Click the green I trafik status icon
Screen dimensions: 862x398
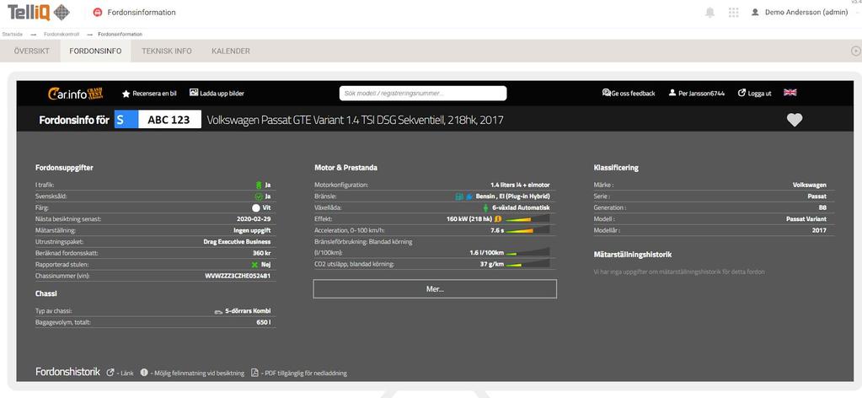(259, 185)
